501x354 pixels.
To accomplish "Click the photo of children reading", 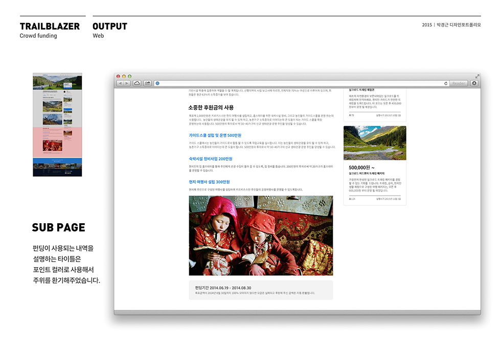I will tap(261, 235).
